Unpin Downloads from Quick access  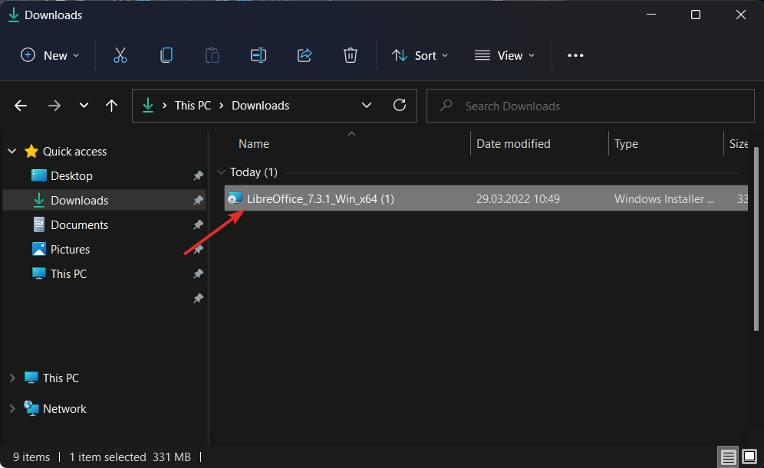(x=197, y=200)
